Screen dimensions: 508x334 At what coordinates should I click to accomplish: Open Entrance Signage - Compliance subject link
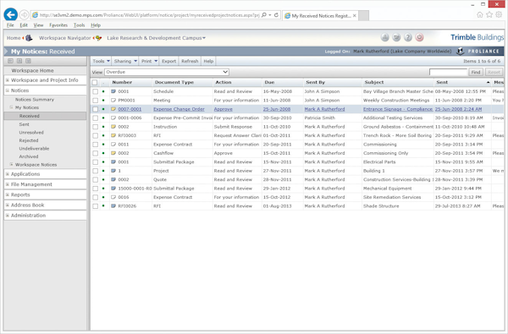[398, 109]
